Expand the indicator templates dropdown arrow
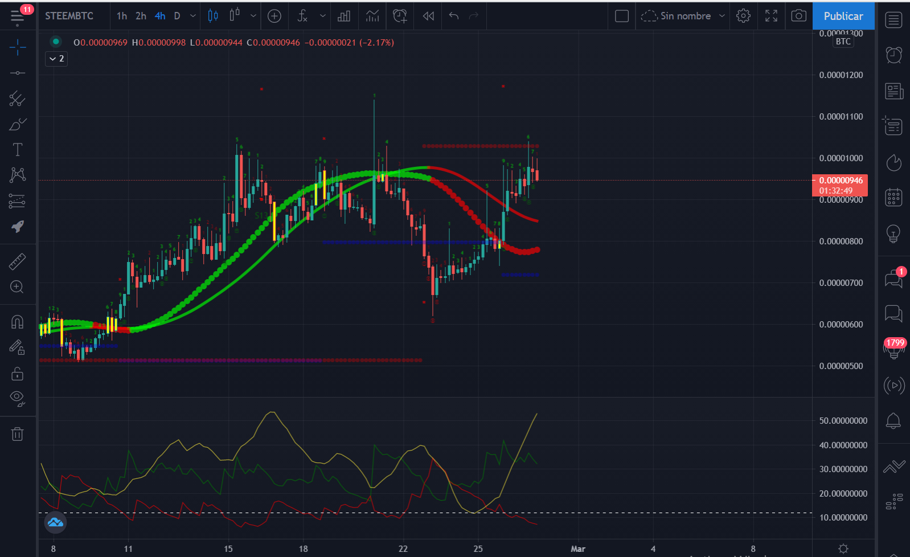The height and width of the screenshot is (557, 910). (x=323, y=16)
